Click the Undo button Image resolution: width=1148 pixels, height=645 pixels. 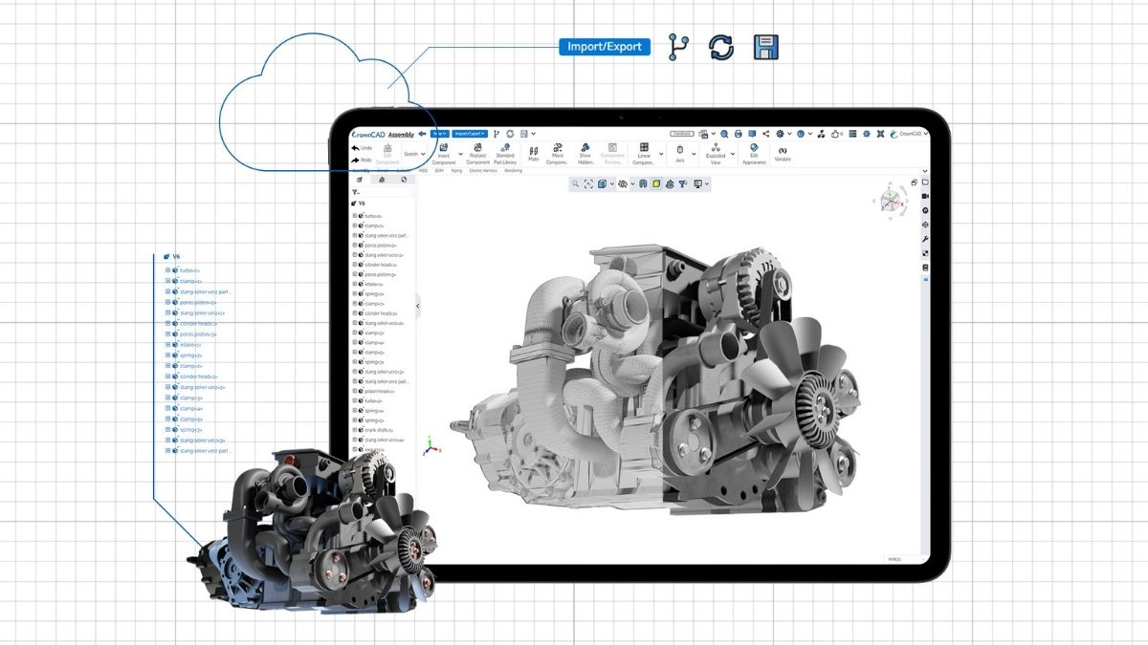(361, 148)
